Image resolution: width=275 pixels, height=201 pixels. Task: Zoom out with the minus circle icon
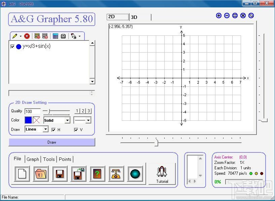(227, 16)
